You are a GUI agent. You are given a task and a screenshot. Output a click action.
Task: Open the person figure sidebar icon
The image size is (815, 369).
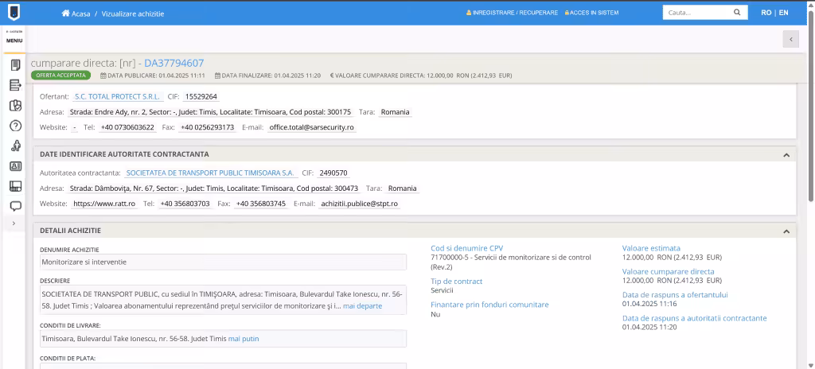tap(16, 146)
